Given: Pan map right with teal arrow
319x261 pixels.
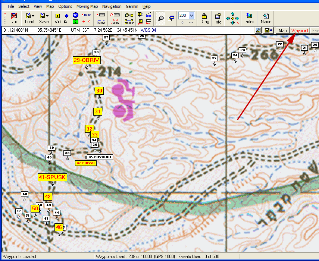Looking at the screenshot, I should click(x=237, y=19).
